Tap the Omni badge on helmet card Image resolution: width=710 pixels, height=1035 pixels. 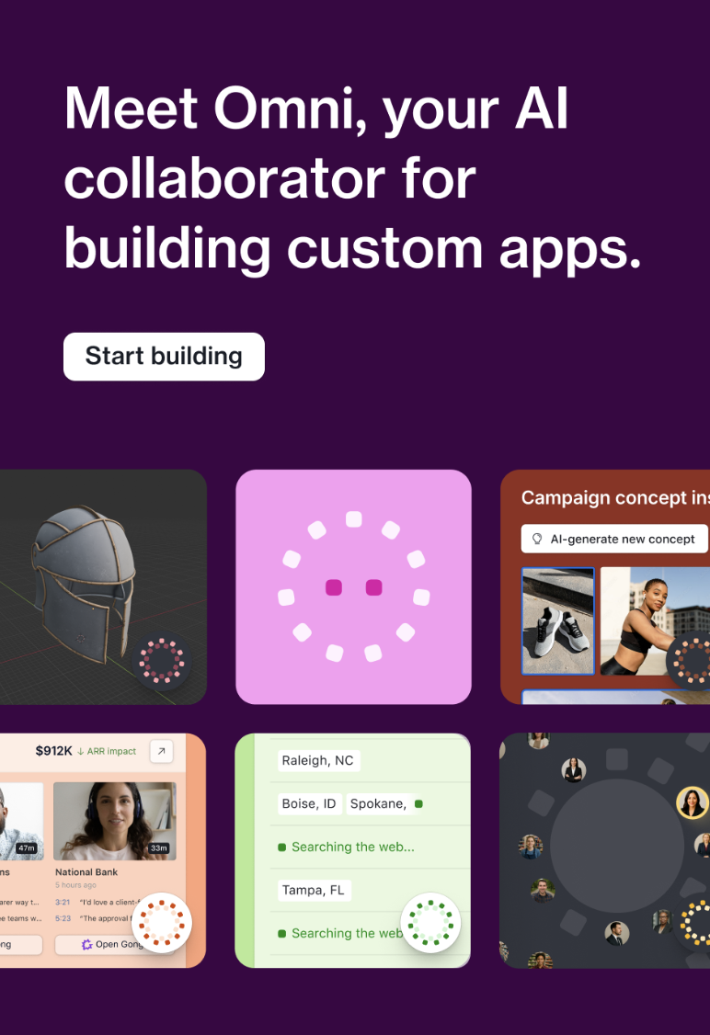pos(162,660)
